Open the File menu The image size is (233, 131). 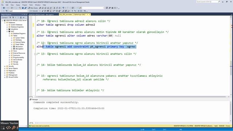click(x=2, y=5)
